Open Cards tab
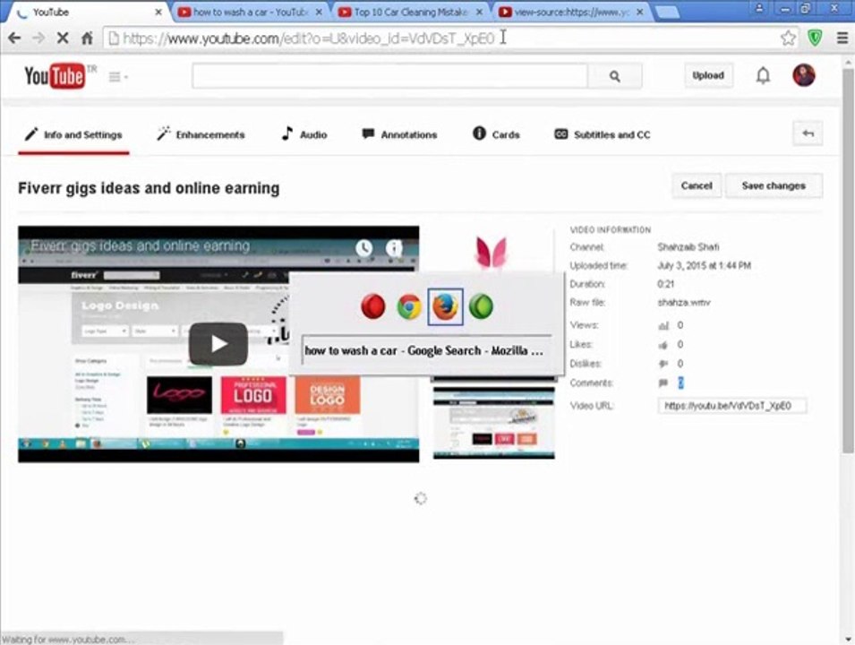The width and height of the screenshot is (855, 645). (496, 134)
